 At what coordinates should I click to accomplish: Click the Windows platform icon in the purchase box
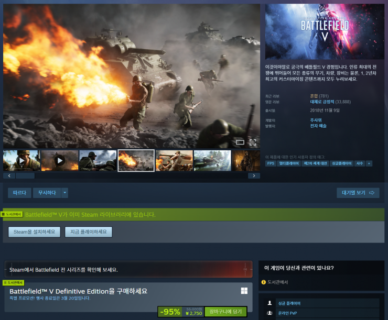pos(244,291)
